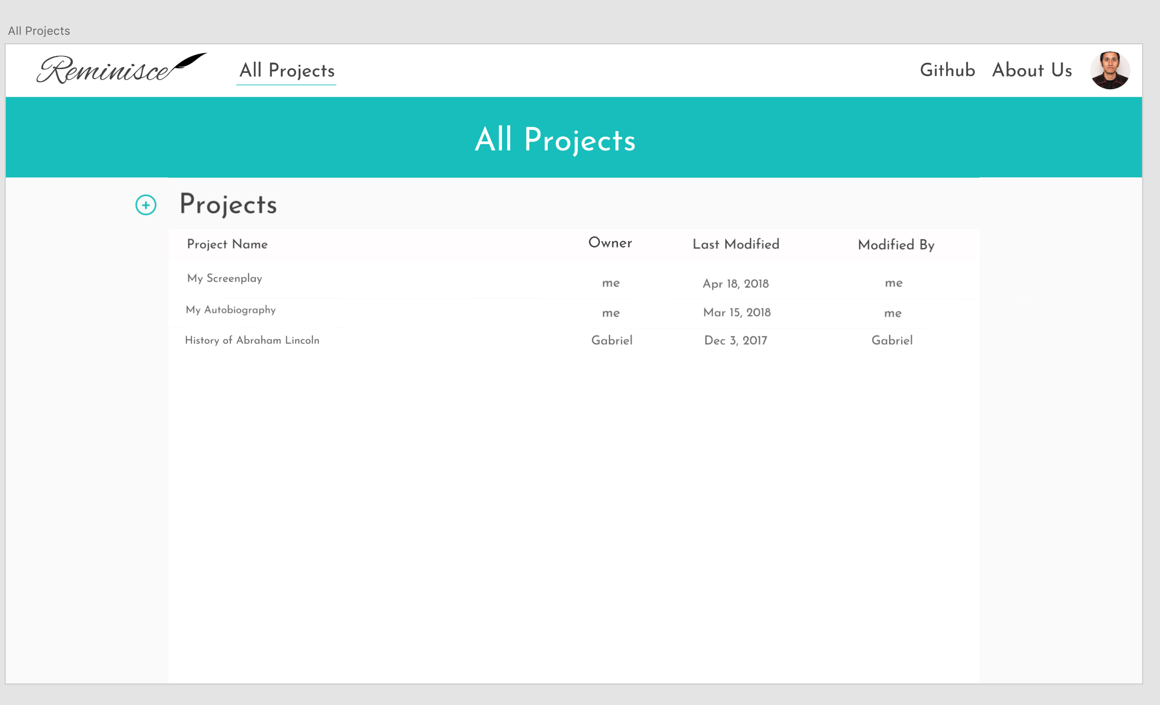This screenshot has height=705, width=1160.
Task: Click the date Apr 18, 2018
Action: click(735, 283)
